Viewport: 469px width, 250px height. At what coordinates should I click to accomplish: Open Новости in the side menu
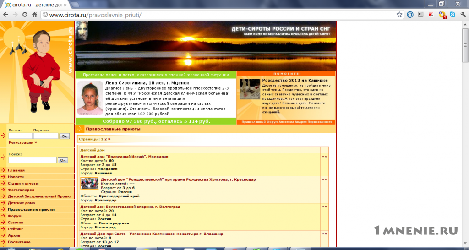pos(16,177)
